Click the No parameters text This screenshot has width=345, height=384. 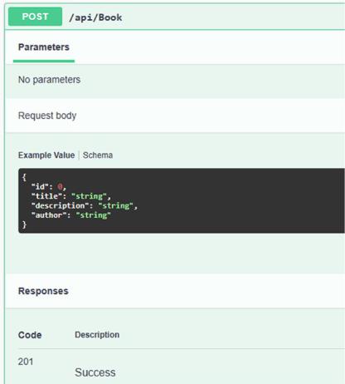(x=49, y=80)
